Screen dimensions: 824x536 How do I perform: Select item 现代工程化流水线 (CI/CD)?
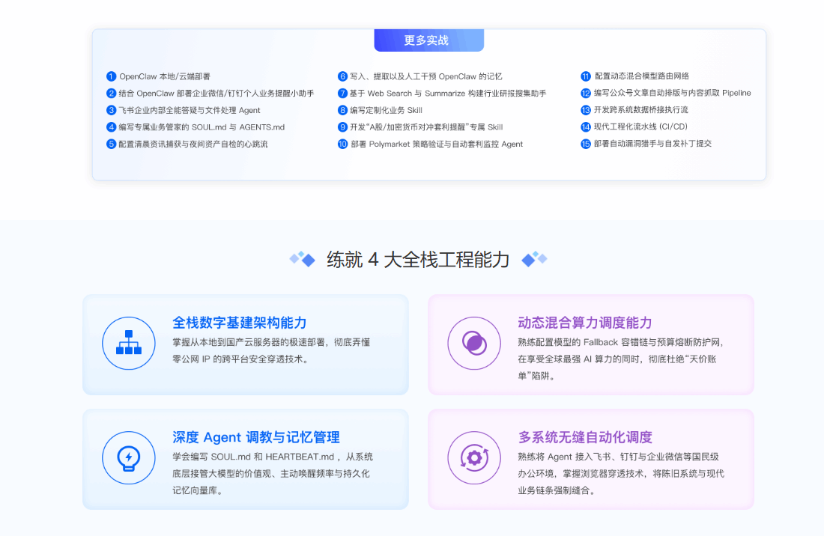(640, 127)
